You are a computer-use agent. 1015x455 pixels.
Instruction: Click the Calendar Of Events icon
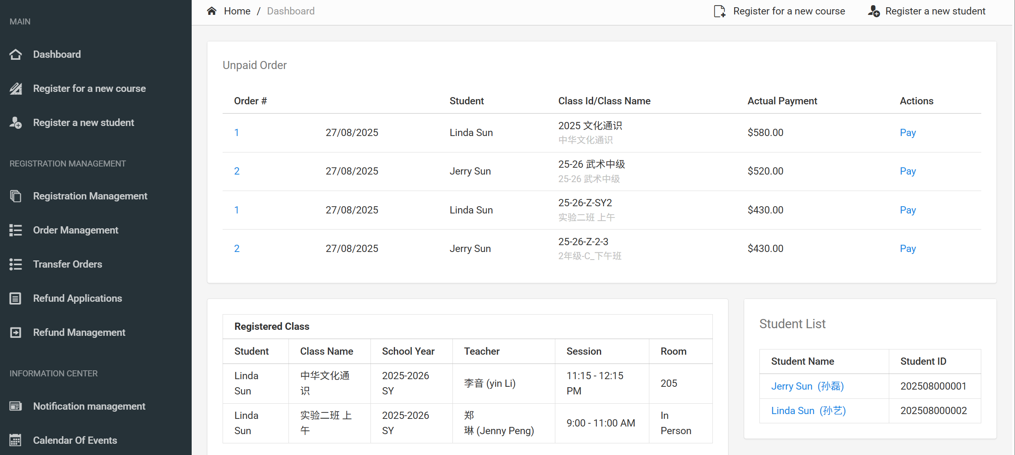click(x=16, y=440)
